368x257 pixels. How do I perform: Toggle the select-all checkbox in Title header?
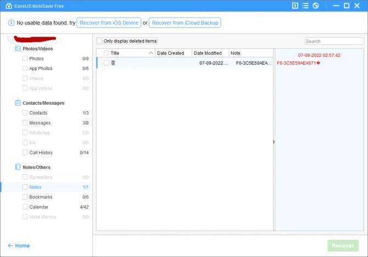coord(107,53)
